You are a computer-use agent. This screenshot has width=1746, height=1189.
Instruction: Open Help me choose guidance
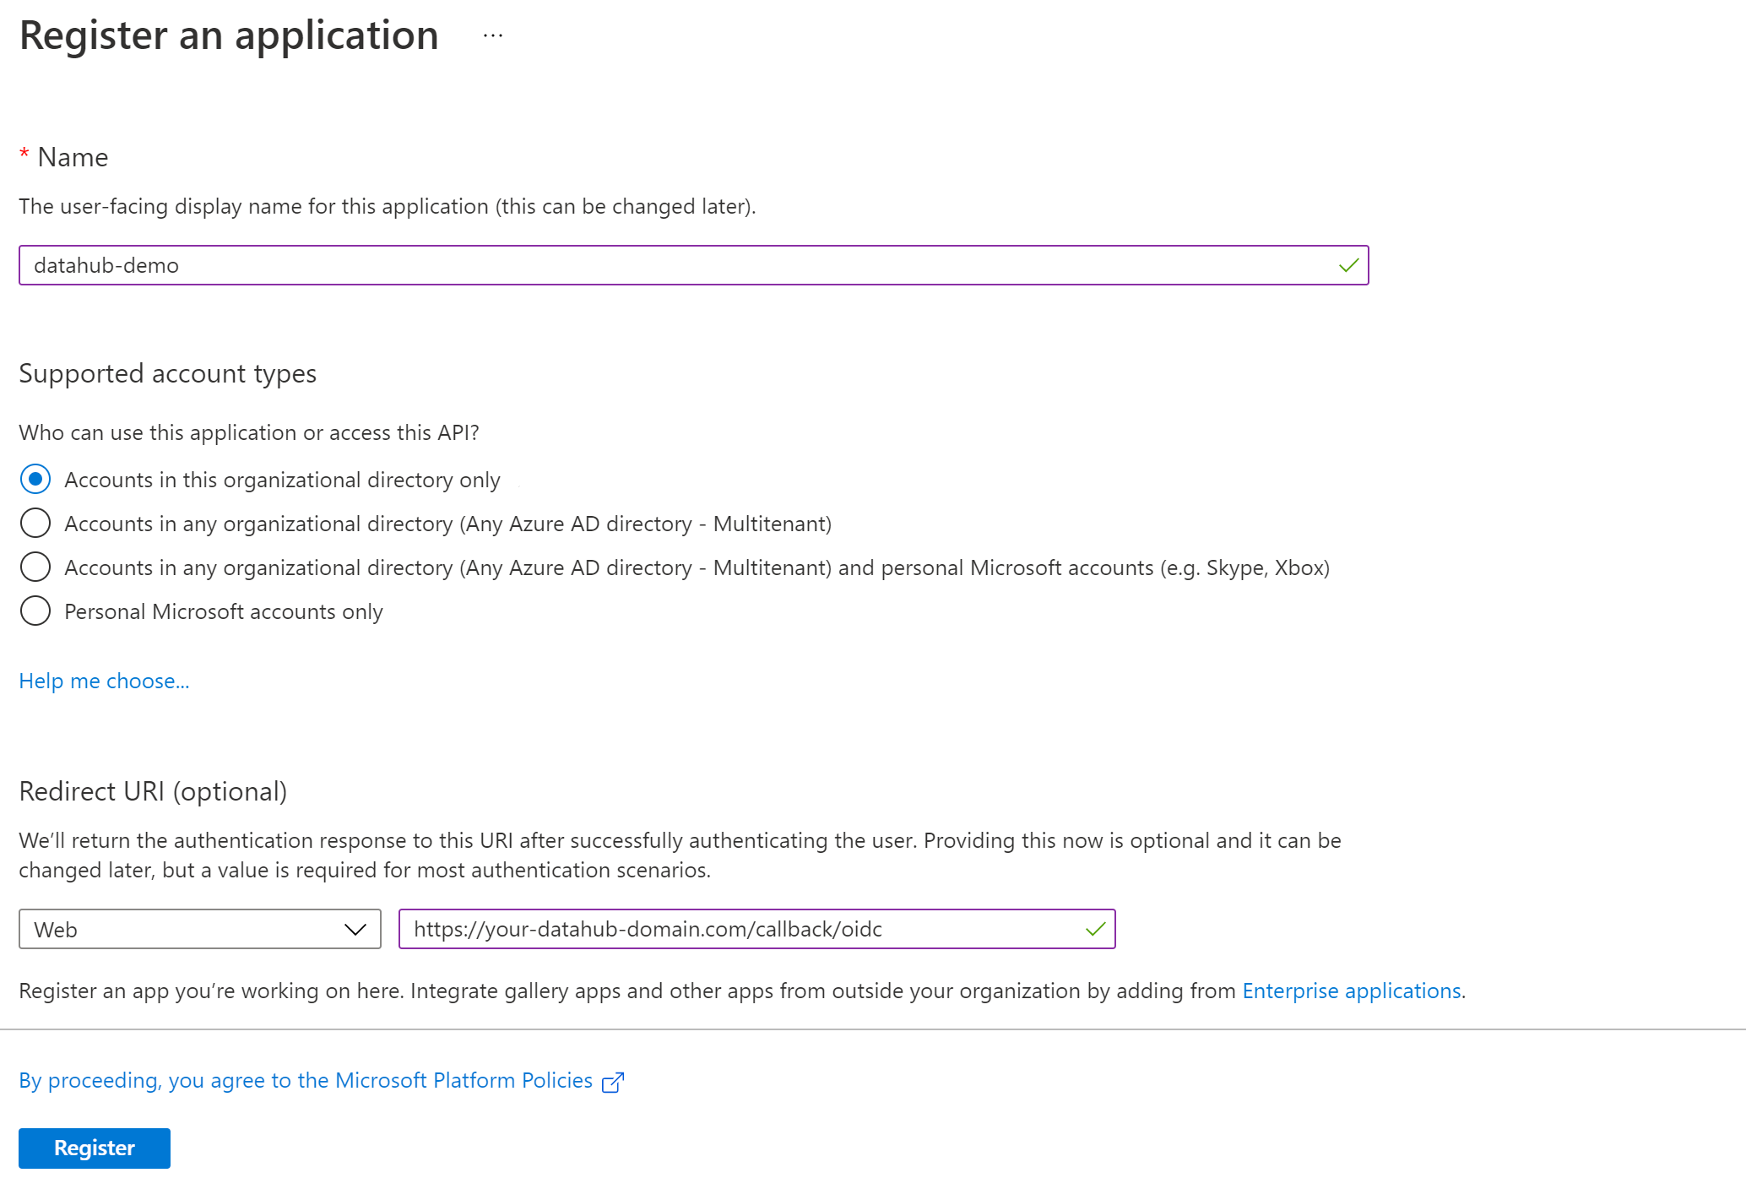pyautogui.click(x=103, y=681)
